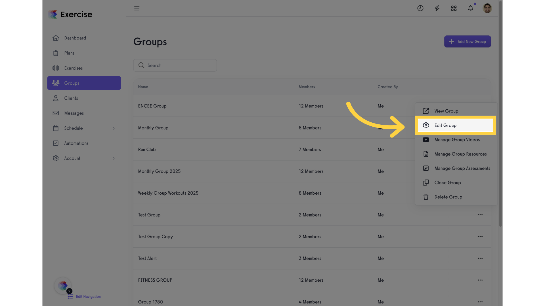Screen dimensions: 545x306
Task: Choose Manage Group Assessments option
Action: tap(456, 168)
